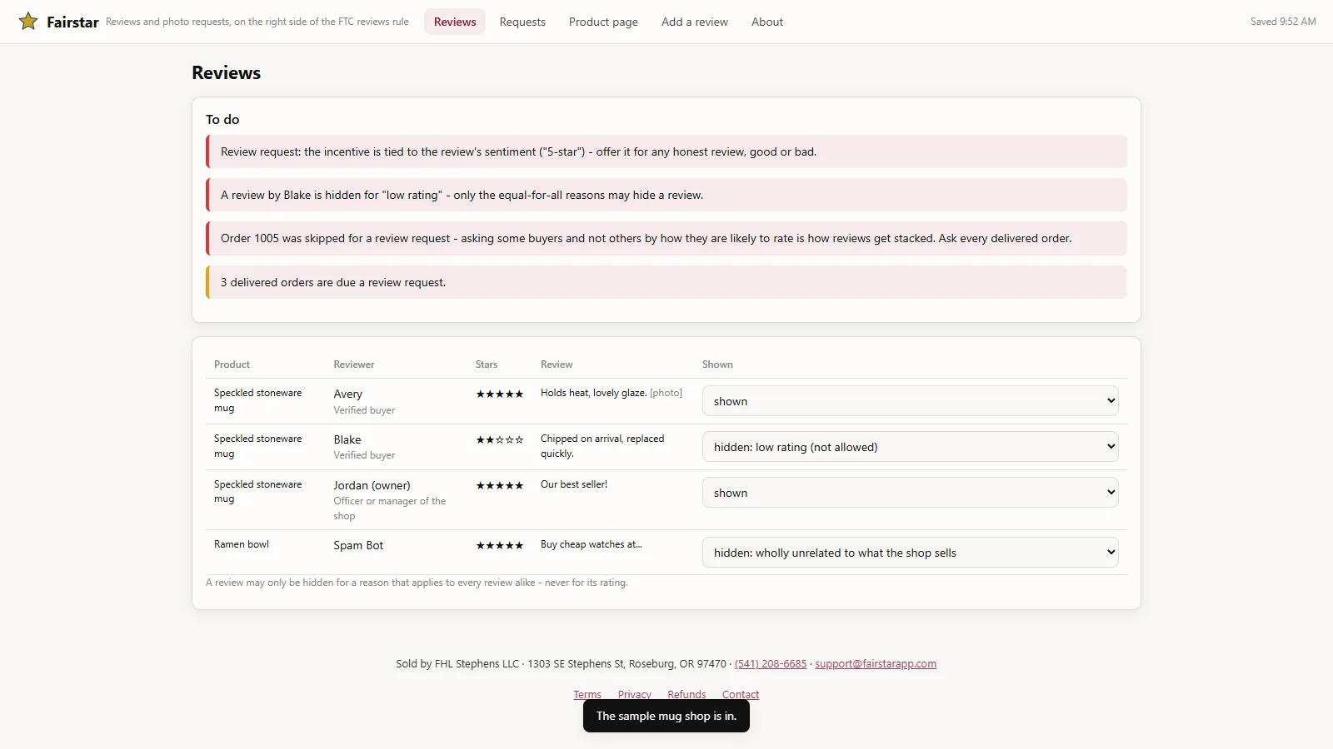Image resolution: width=1333 pixels, height=749 pixels.
Task: Click the [photo] tag on Avery's review
Action: (666, 393)
